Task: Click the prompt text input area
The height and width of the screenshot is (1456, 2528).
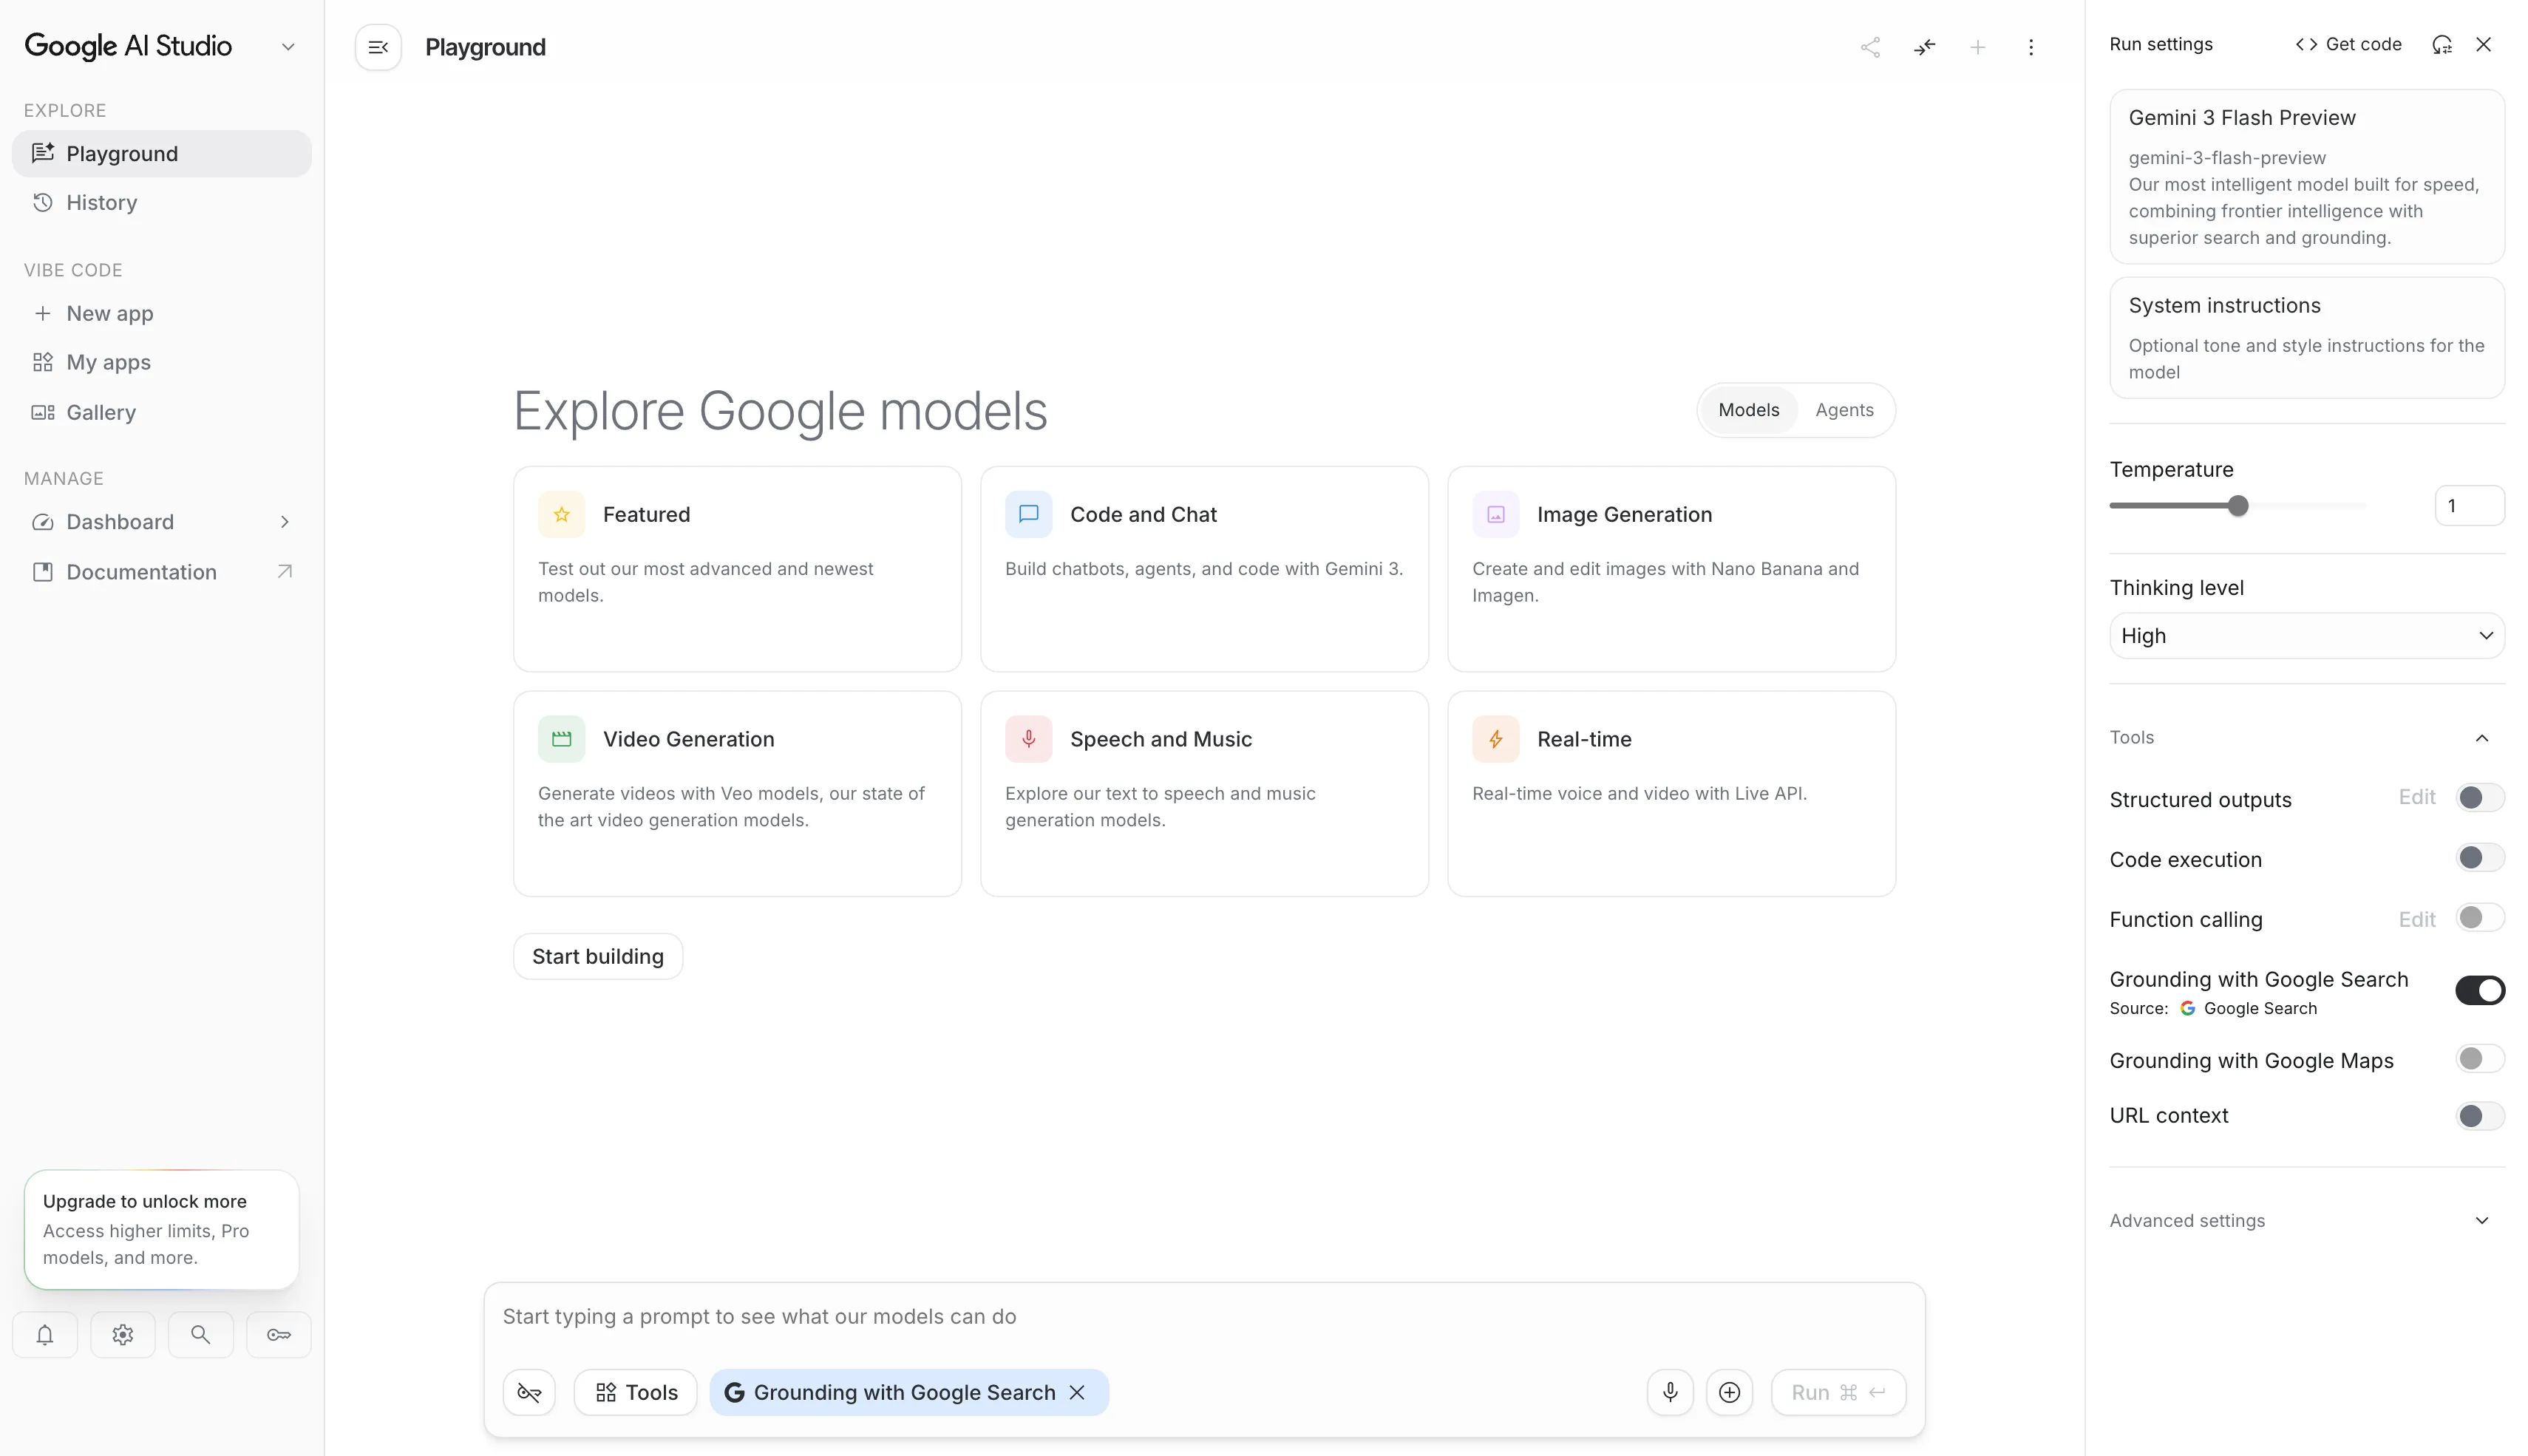Action: click(1204, 1316)
